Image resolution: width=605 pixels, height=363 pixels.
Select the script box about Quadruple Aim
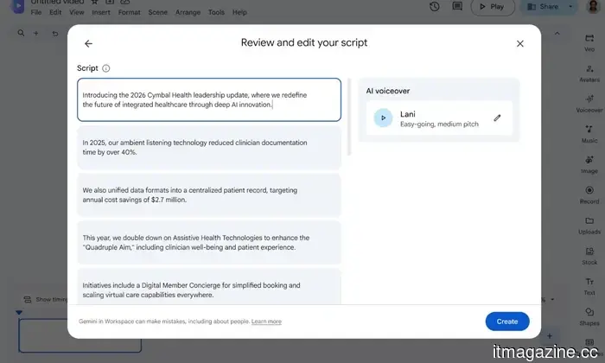[209, 242]
